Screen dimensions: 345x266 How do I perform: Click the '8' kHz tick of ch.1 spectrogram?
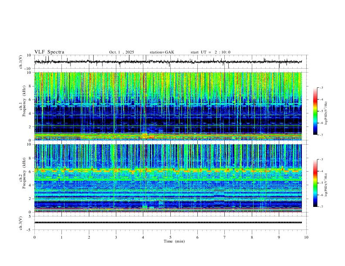30,86
